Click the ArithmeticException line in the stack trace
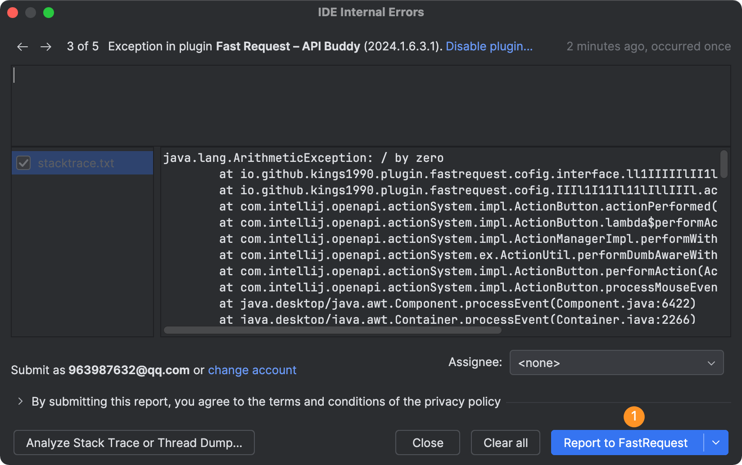The height and width of the screenshot is (465, 742). coord(303,158)
